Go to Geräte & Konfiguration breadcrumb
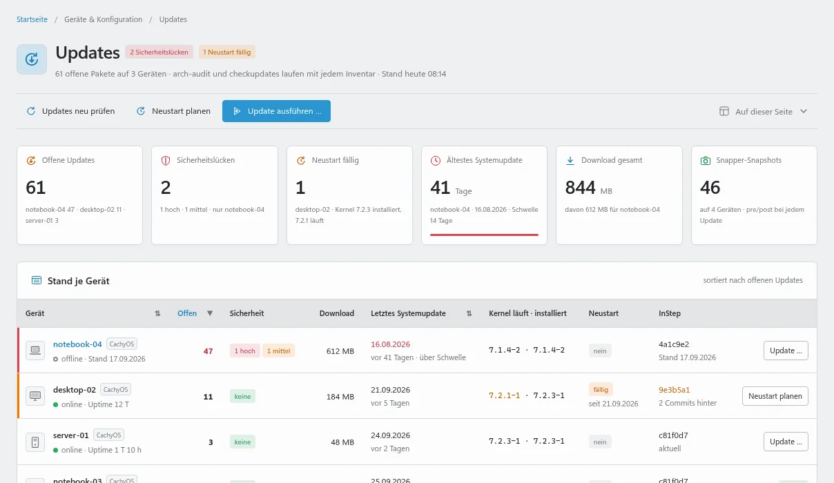This screenshot has width=834, height=483. tap(103, 19)
